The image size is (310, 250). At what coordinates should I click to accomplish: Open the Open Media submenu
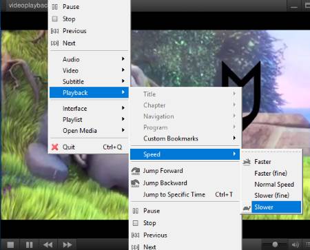pyautogui.click(x=89, y=130)
